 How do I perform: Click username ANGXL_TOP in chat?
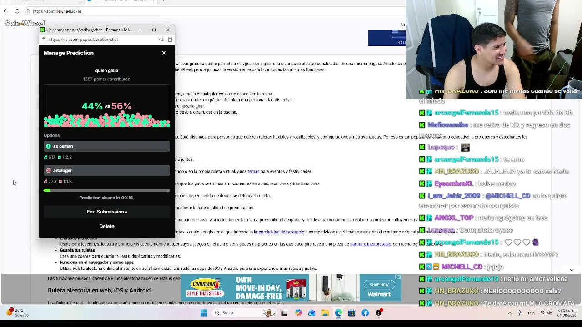tap(454, 218)
